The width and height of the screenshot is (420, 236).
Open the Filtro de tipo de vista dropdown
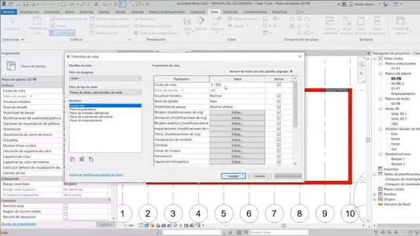[105, 92]
